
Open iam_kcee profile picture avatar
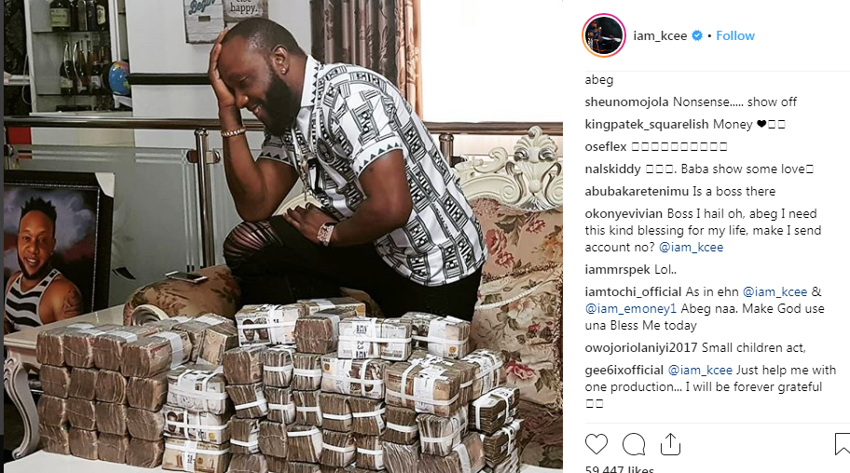tap(604, 35)
